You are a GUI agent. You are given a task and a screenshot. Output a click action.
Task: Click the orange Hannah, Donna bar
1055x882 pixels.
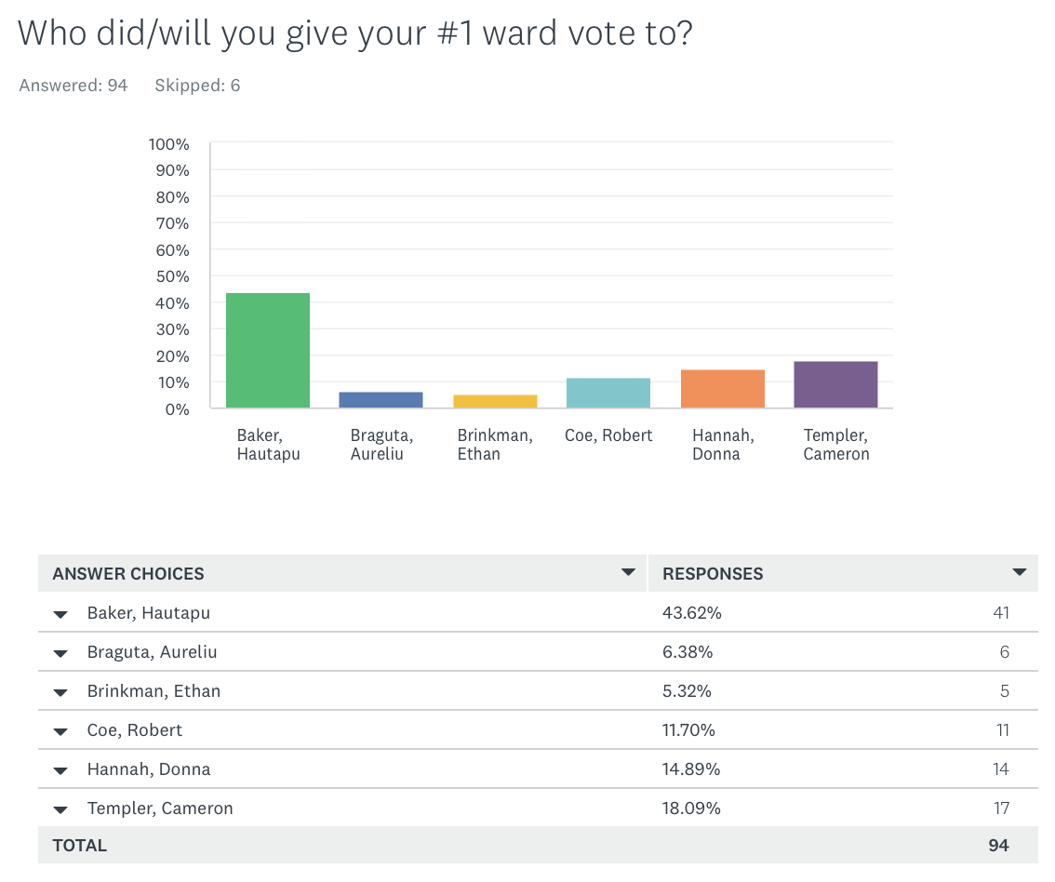click(x=722, y=389)
